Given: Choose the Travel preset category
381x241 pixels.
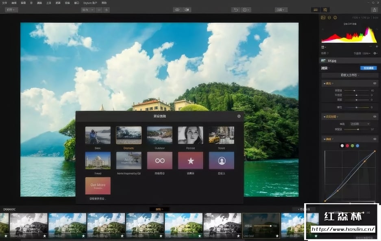Looking at the screenshot, I should (x=98, y=161).
